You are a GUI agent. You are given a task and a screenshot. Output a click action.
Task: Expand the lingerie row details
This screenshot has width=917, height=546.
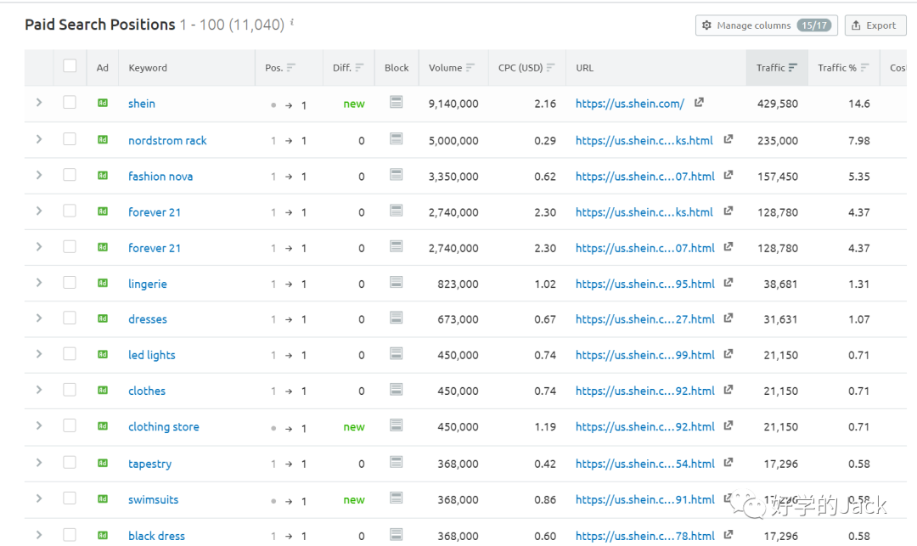[x=39, y=283]
